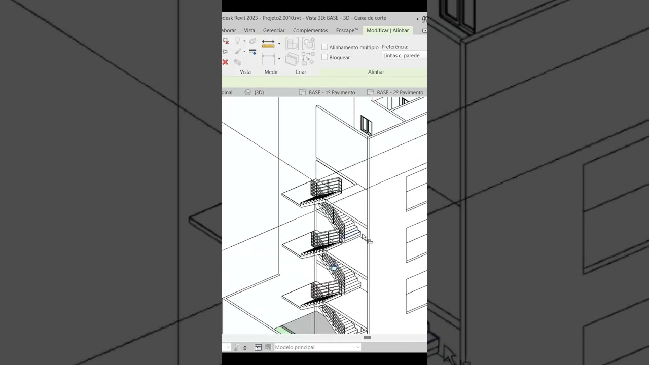Click the editable-only filter icon in status bar
The height and width of the screenshot is (365, 649).
click(x=238, y=347)
